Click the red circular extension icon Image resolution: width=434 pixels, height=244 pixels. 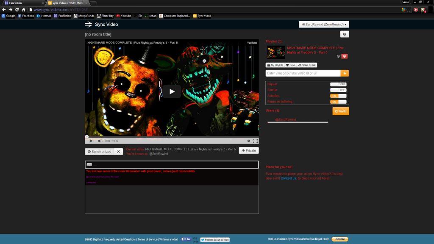(x=416, y=9)
